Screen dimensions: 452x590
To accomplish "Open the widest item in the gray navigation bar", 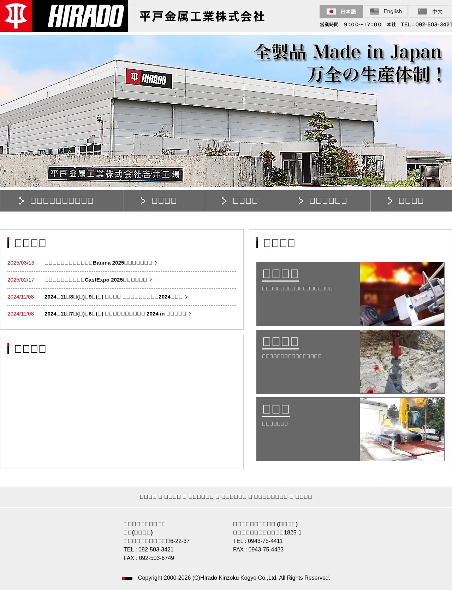I will 62,201.
